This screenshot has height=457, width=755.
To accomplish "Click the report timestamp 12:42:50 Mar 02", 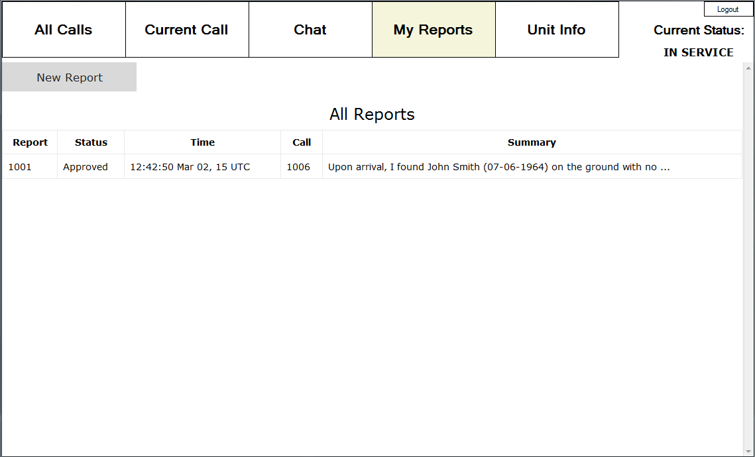I will pos(190,167).
